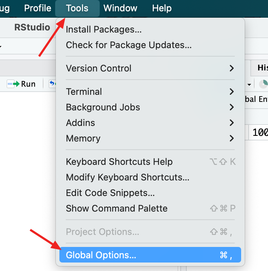Select Install Packages... from Tools menu
Viewport: 268px width, 271px height.
104,29
